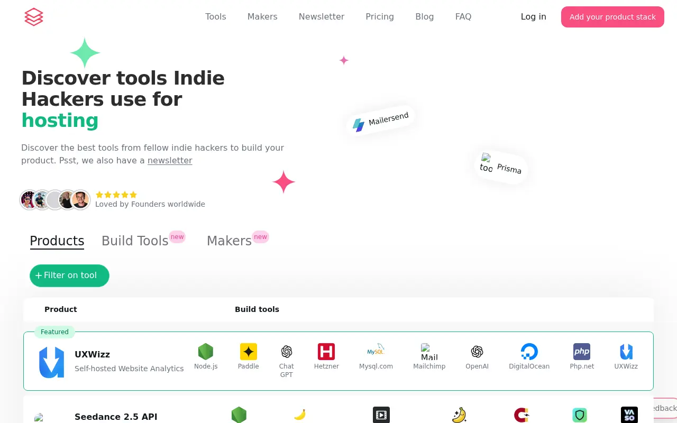
Task: Open the floating Prisma chip
Action: click(501, 167)
